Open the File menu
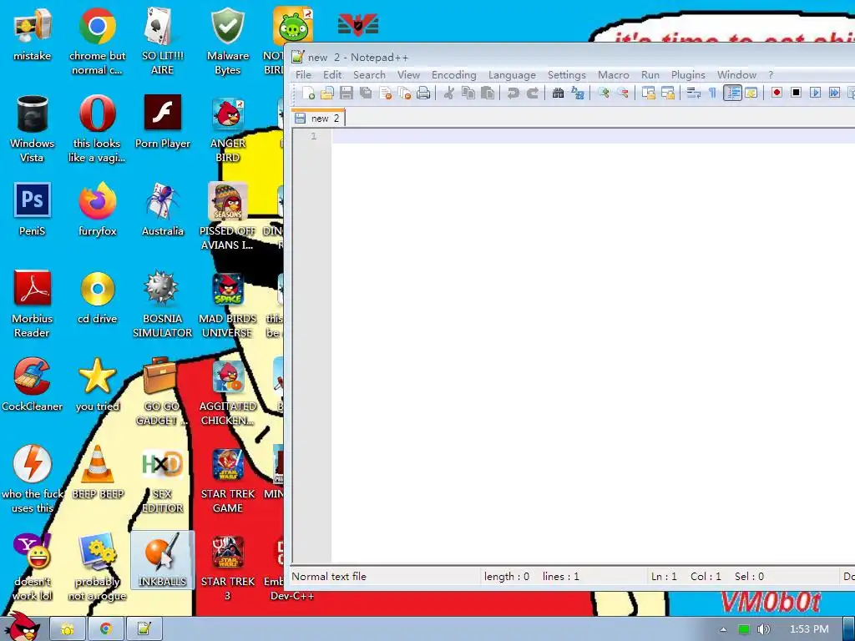Screen dimensions: 855x641 pos(303,74)
